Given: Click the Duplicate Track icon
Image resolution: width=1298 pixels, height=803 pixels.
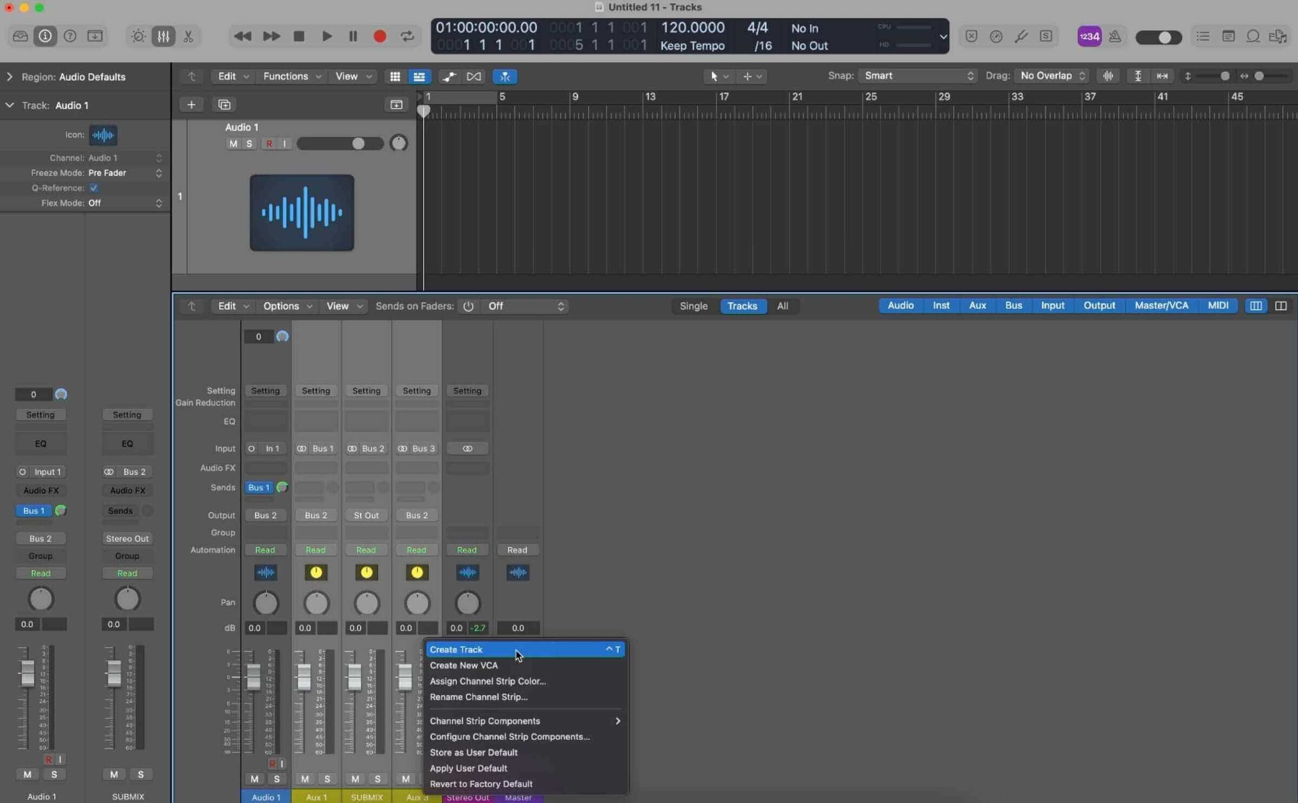Looking at the screenshot, I should (224, 104).
